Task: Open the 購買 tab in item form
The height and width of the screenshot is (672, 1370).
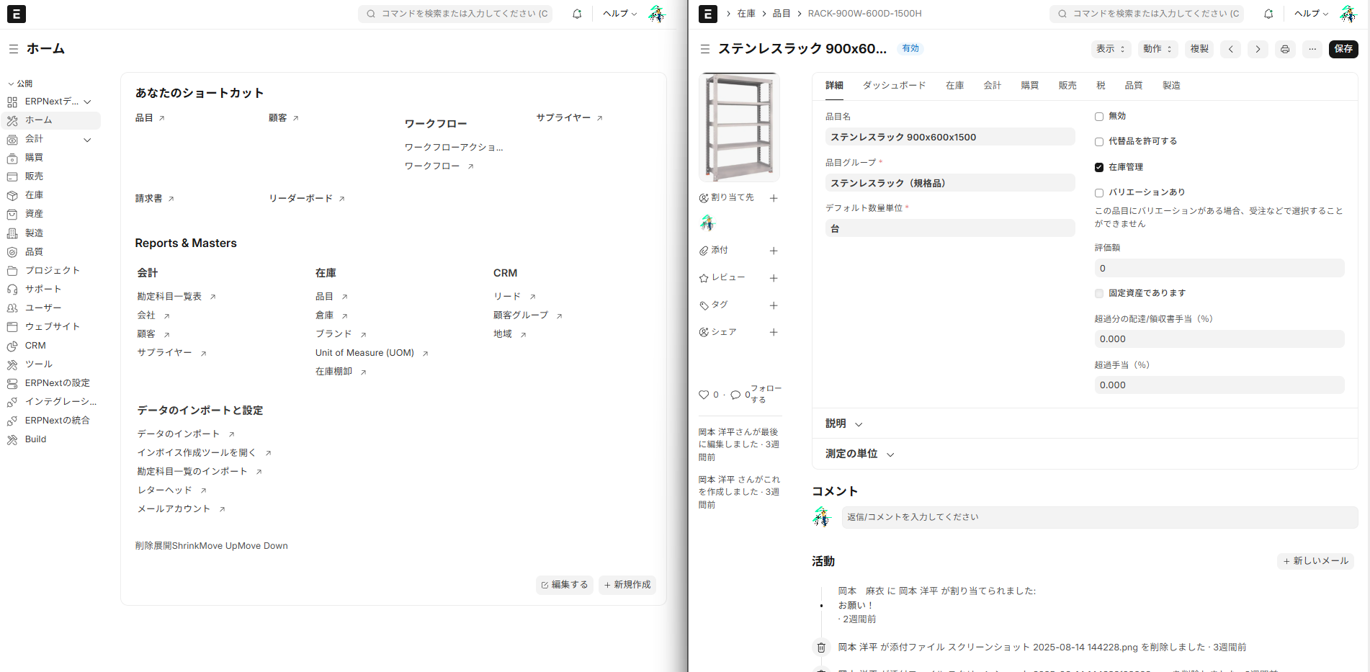Action: coord(1029,86)
